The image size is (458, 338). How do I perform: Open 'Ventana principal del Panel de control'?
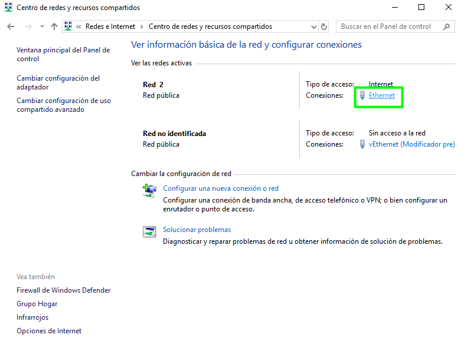coord(63,54)
